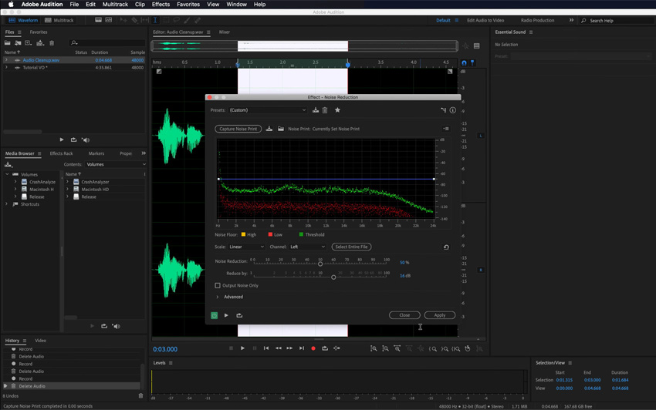Switch to Multitrack view
Screen dimensions: 656x410
(59, 20)
